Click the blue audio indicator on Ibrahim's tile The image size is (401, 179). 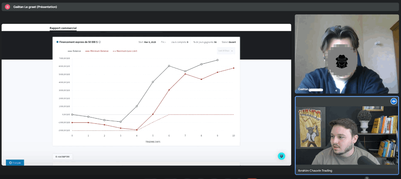[x=394, y=101]
